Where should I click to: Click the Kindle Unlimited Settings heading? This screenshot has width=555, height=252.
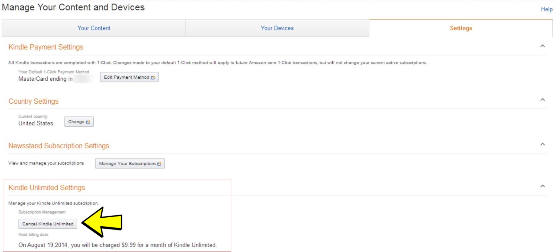click(x=46, y=188)
